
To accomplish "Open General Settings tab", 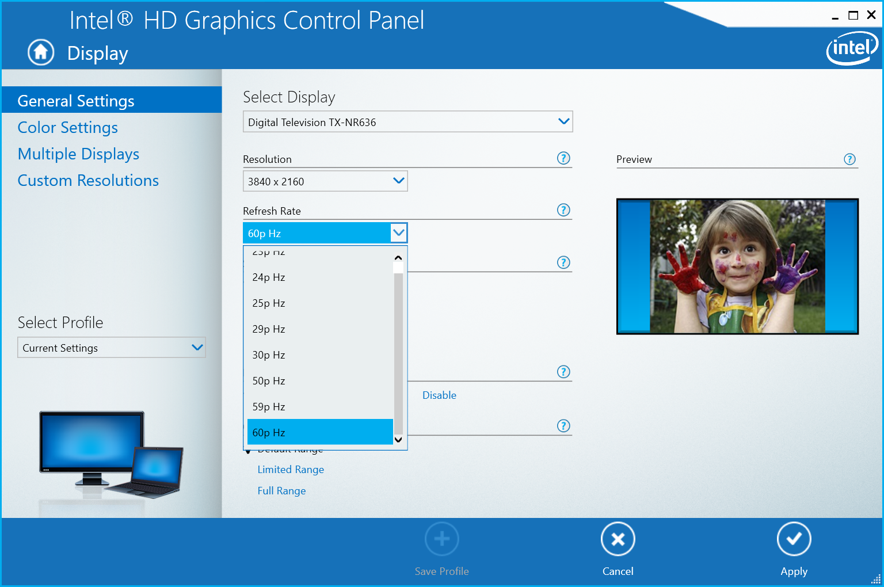I will click(x=112, y=100).
